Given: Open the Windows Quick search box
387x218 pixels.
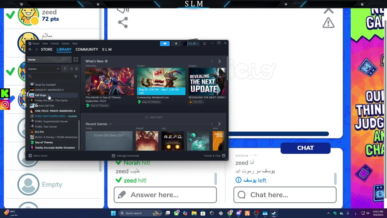Looking at the screenshot, I should pyautogui.click(x=141, y=213).
